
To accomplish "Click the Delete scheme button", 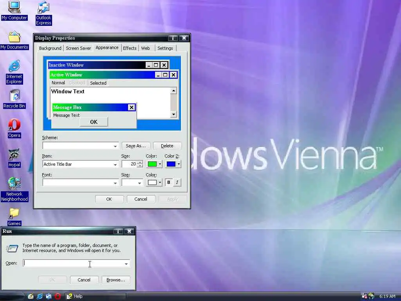I will pyautogui.click(x=167, y=146).
